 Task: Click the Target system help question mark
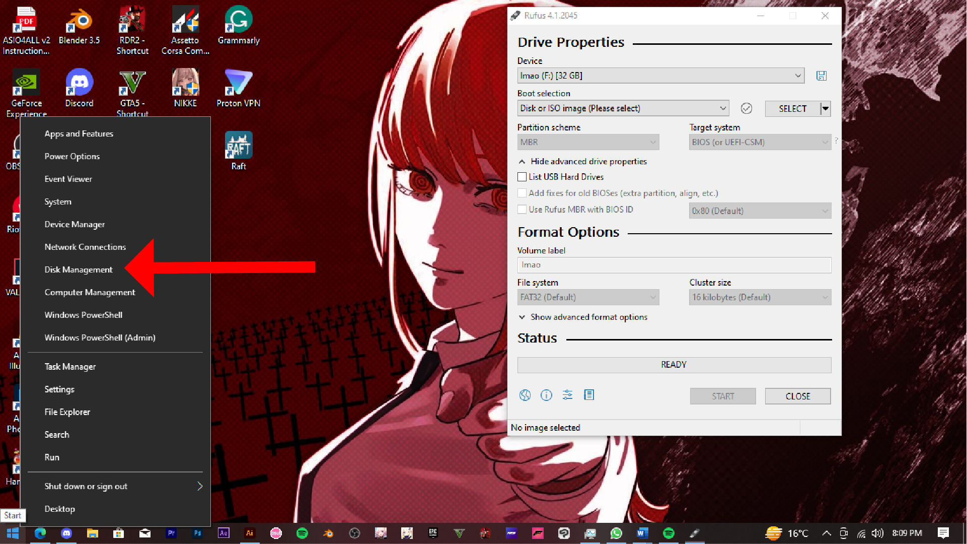[836, 141]
